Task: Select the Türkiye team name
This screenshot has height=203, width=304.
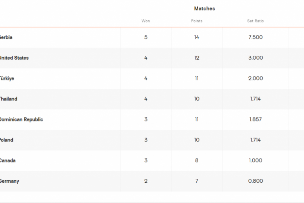Action: click(x=7, y=78)
